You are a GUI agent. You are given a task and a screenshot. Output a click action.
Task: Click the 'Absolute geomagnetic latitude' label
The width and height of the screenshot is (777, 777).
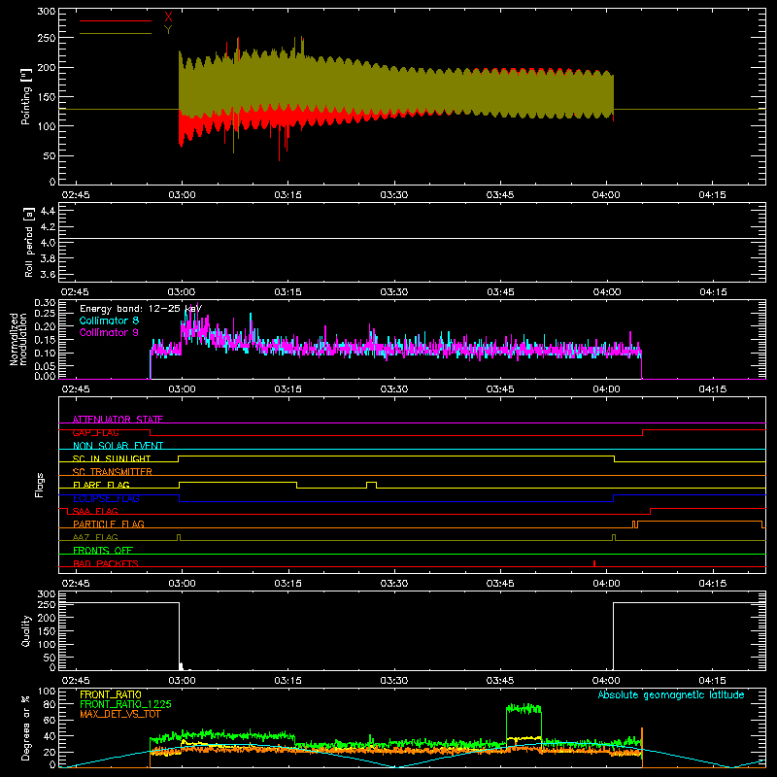coord(671,695)
